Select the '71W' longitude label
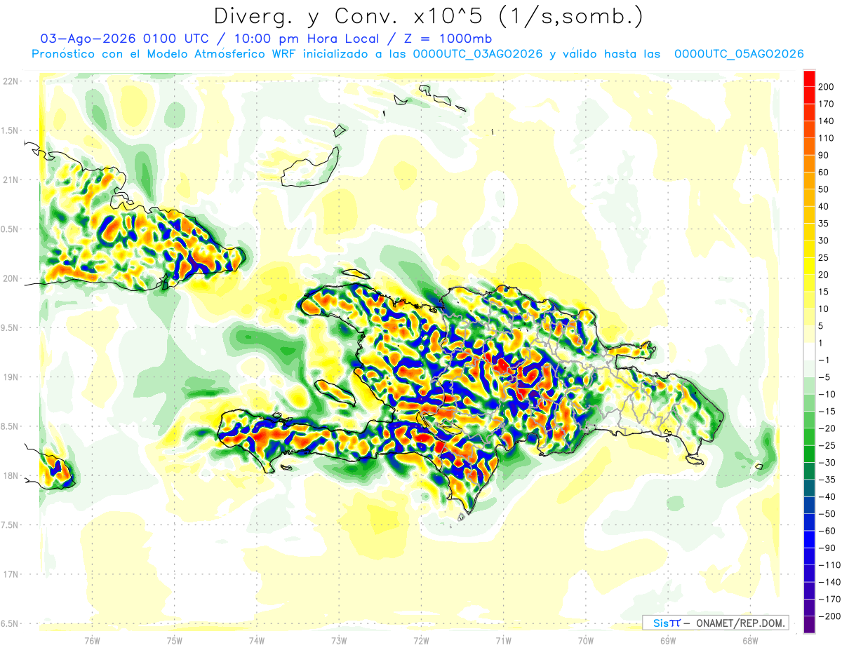The image size is (842, 650). 503,641
